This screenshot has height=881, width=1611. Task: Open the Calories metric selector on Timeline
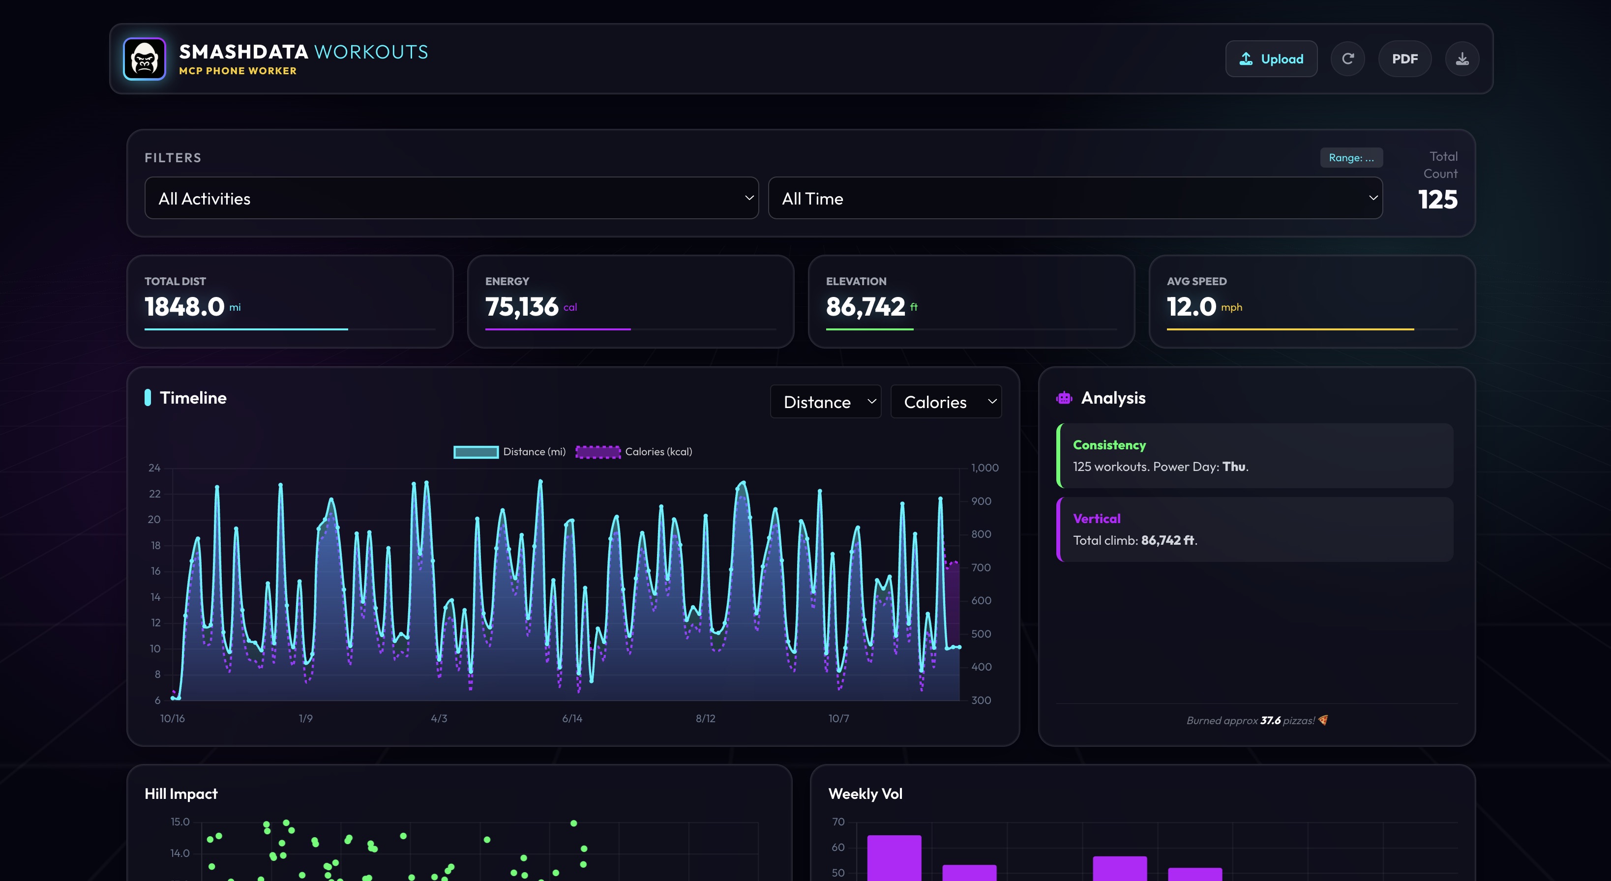tap(946, 402)
